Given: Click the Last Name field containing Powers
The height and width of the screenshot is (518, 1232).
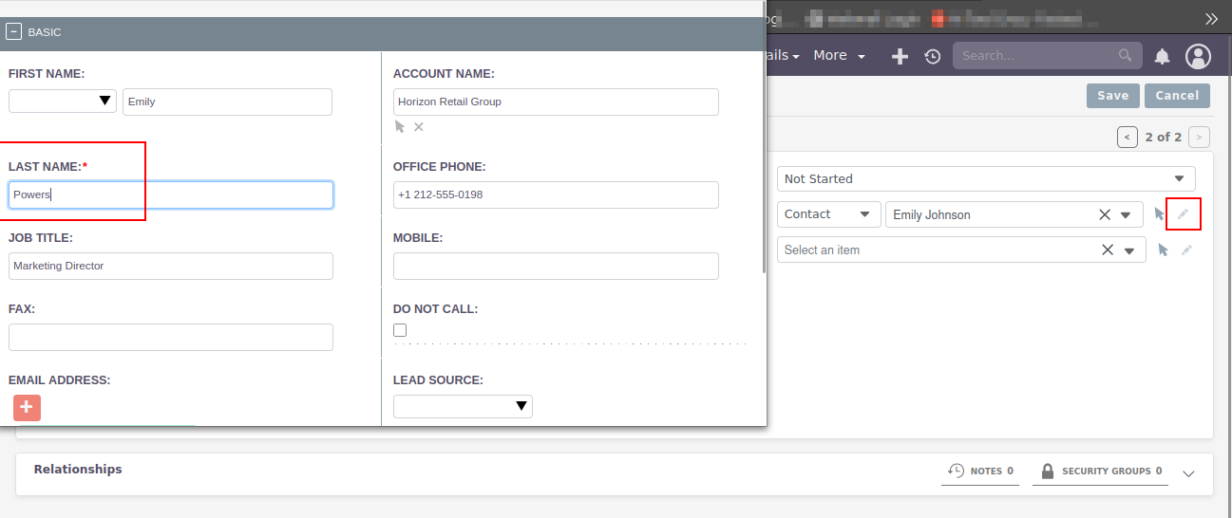Looking at the screenshot, I should pos(171,194).
